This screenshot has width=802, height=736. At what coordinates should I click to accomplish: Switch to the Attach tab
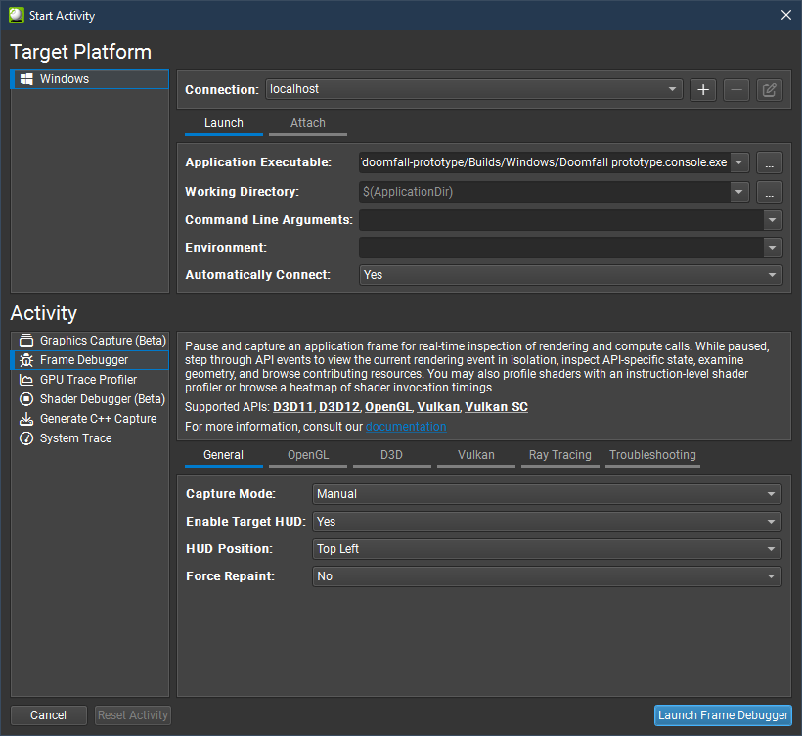point(308,124)
